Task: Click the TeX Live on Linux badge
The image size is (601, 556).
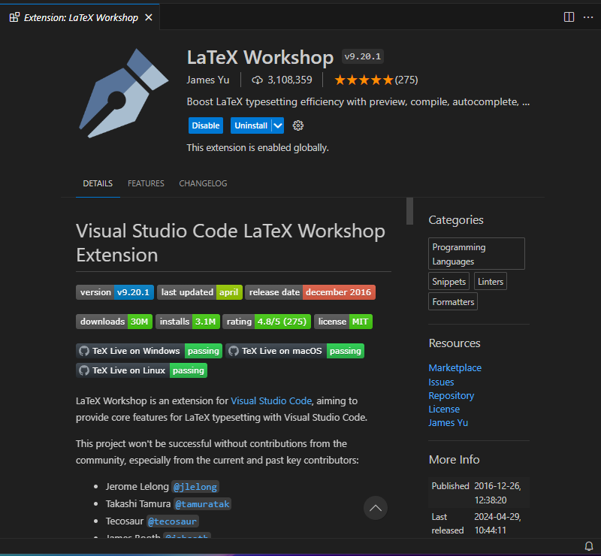Action: point(141,370)
